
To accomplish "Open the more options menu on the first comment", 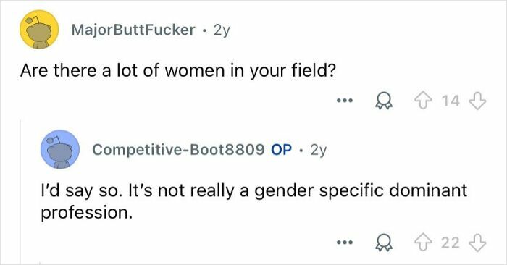I will pos(344,101).
